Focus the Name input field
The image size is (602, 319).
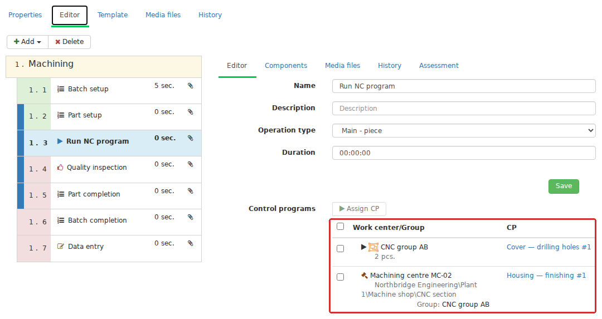(464, 86)
